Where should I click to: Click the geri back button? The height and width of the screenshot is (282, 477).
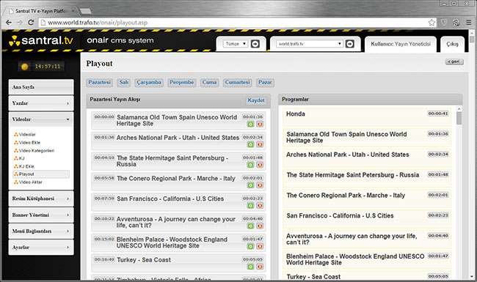[454, 62]
